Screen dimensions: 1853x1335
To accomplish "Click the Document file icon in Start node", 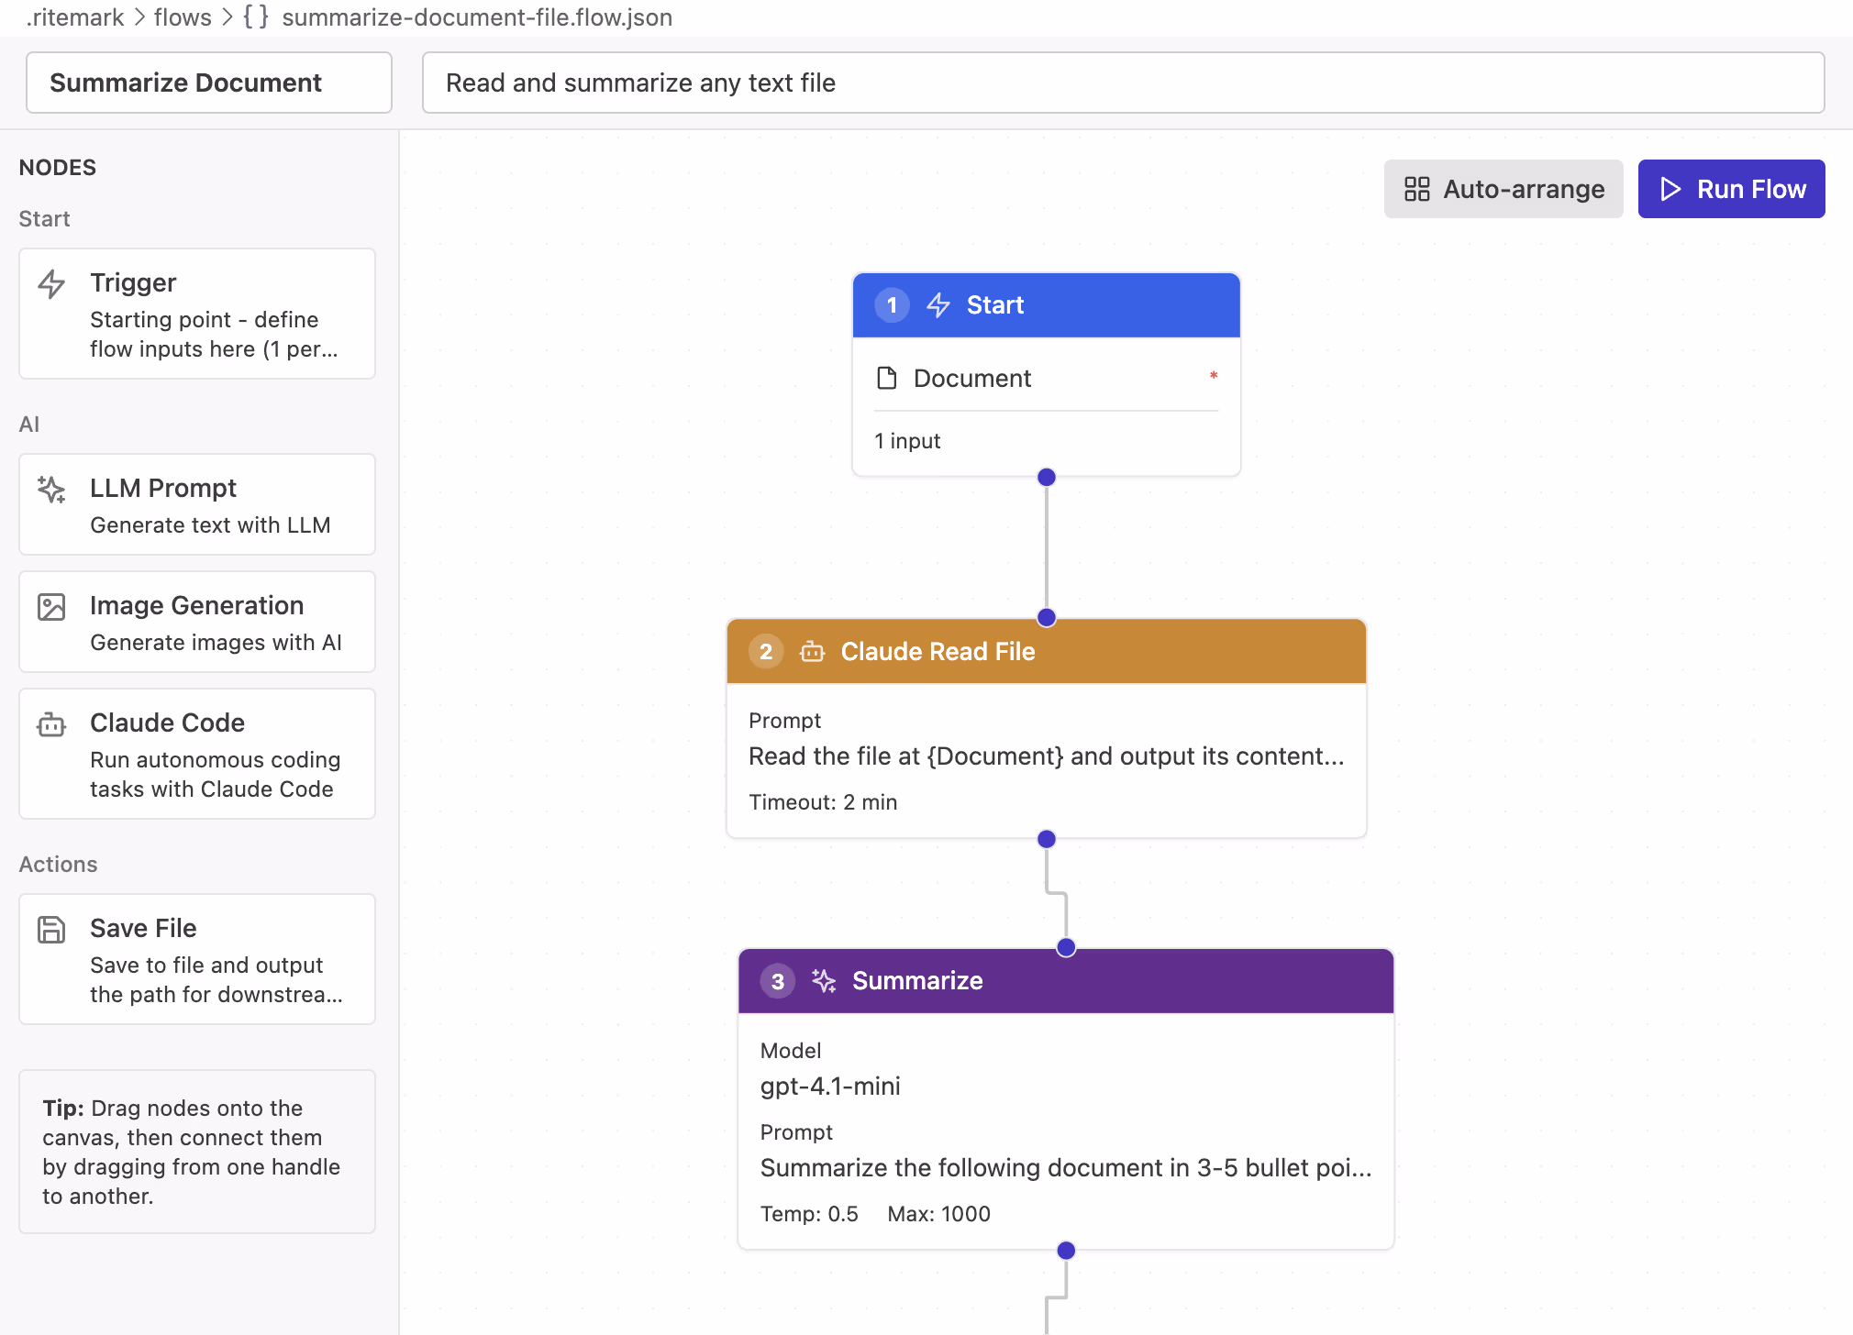I will click(887, 378).
